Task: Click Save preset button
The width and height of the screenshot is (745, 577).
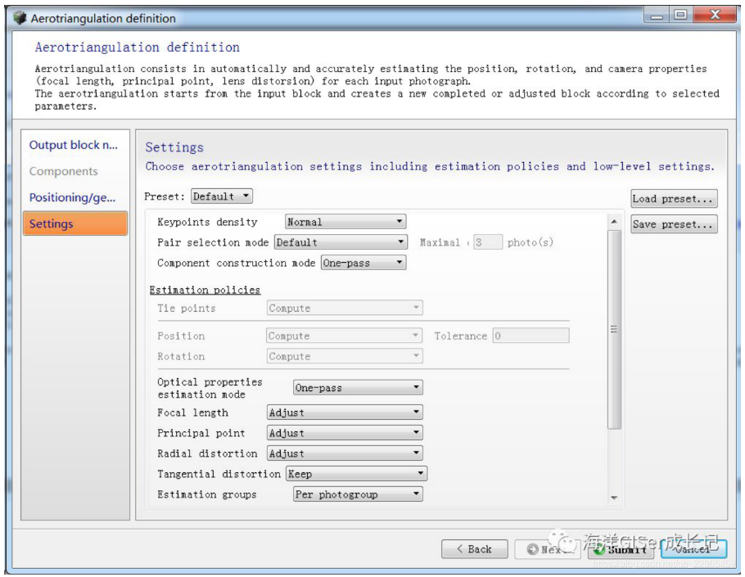Action: click(674, 224)
